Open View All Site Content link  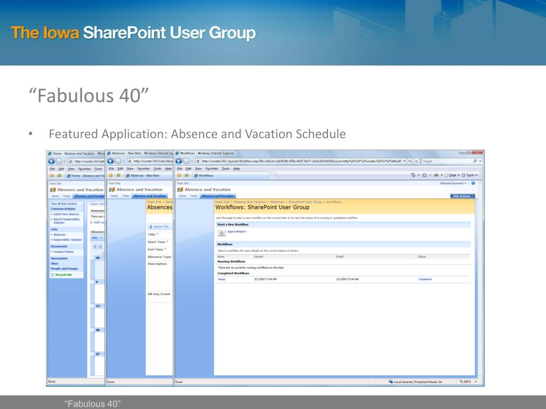64,204
